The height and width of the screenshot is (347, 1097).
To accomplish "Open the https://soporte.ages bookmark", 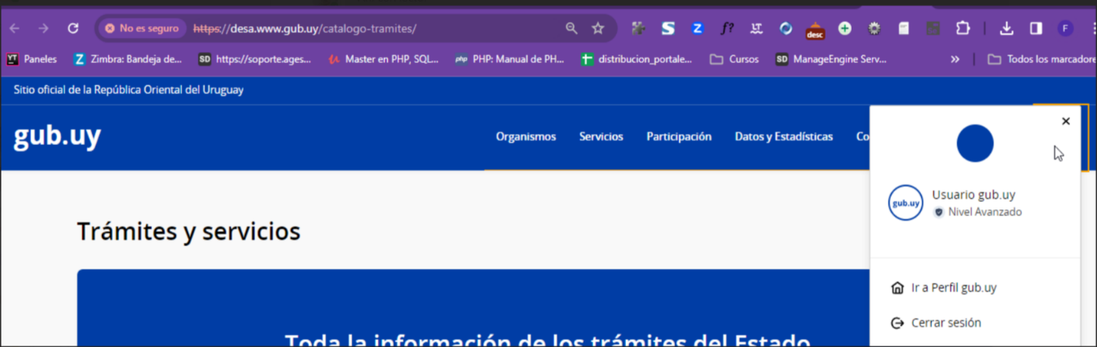I will click(x=254, y=59).
